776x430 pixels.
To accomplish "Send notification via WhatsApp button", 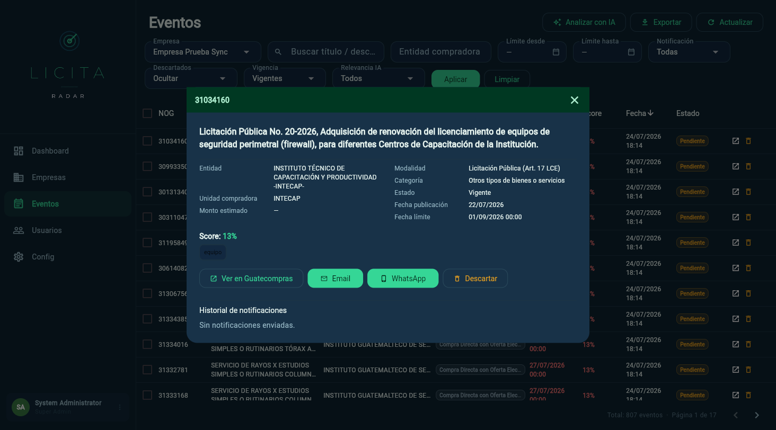I will click(x=403, y=279).
